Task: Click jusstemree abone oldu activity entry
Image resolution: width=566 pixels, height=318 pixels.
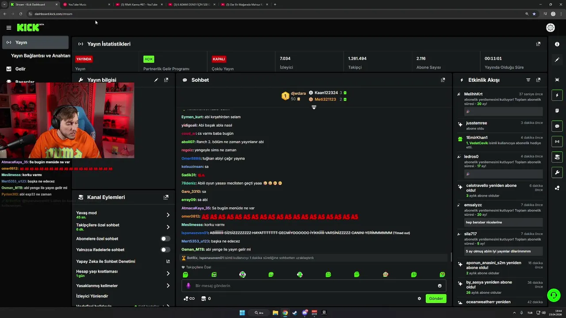Action: pos(500,125)
